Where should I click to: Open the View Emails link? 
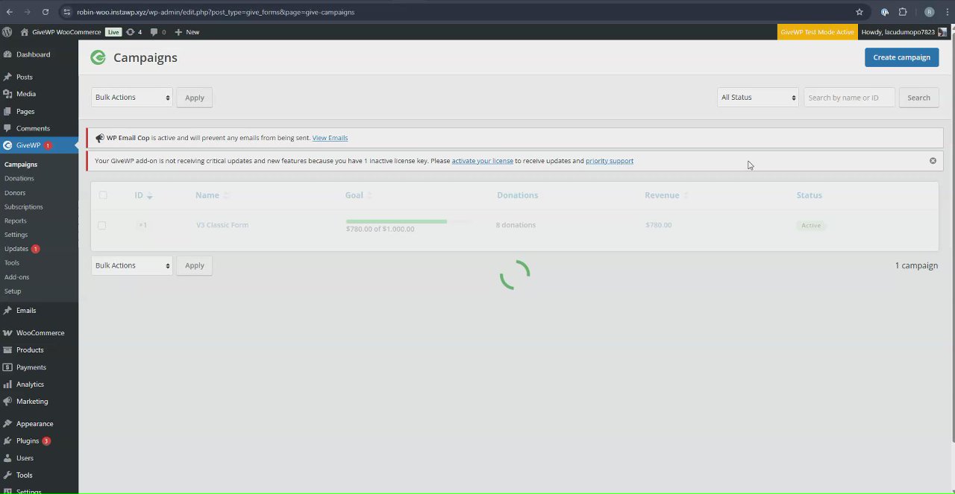[330, 138]
